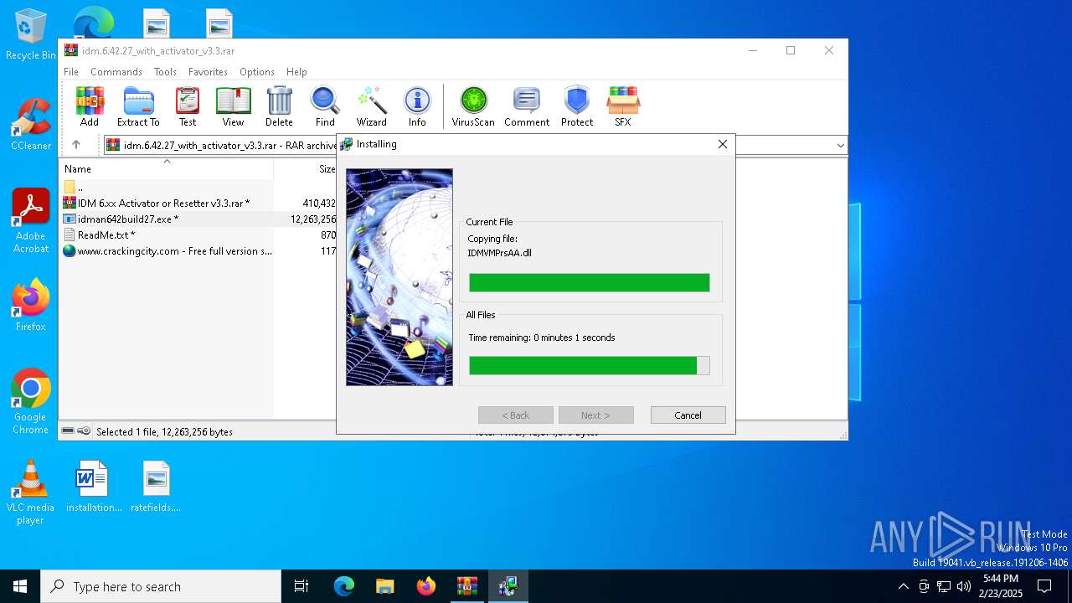Screen dimensions: 1072x603
Task: Open the Commands menu
Action: coord(116,72)
